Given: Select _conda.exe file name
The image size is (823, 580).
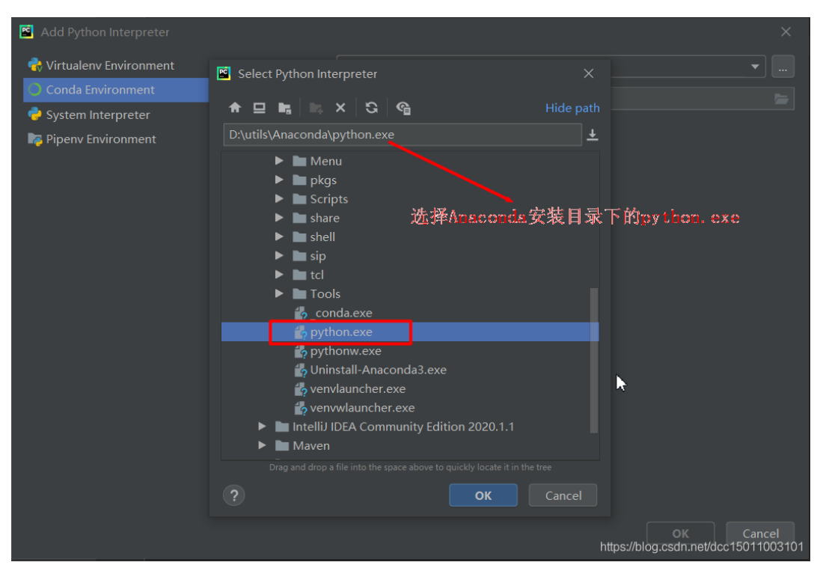Looking at the screenshot, I should click(x=341, y=314).
